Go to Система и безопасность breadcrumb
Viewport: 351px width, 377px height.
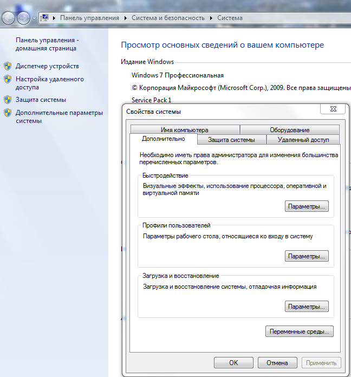[x=168, y=18]
